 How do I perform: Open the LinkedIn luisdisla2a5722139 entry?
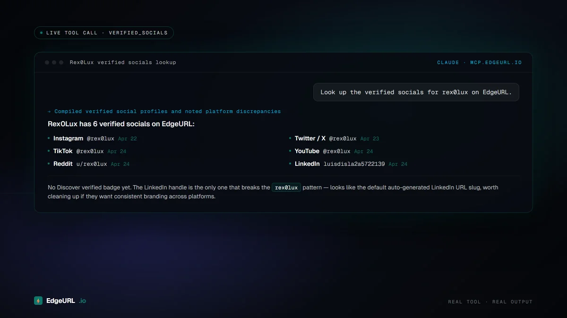click(339, 164)
